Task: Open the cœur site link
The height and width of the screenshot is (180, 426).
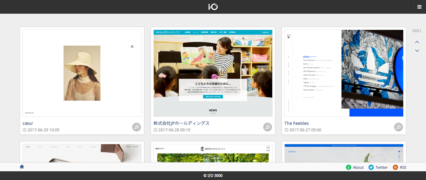Action: tap(28, 123)
